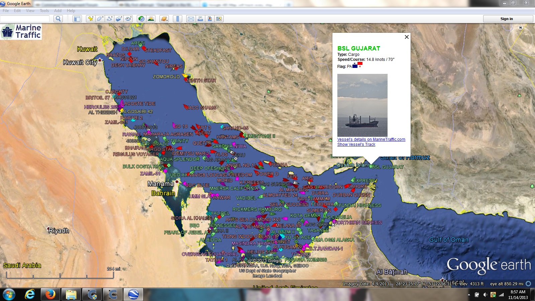Image resolution: width=535 pixels, height=301 pixels.
Task: Close the BSL GUJARAT info balloon
Action: click(x=407, y=37)
